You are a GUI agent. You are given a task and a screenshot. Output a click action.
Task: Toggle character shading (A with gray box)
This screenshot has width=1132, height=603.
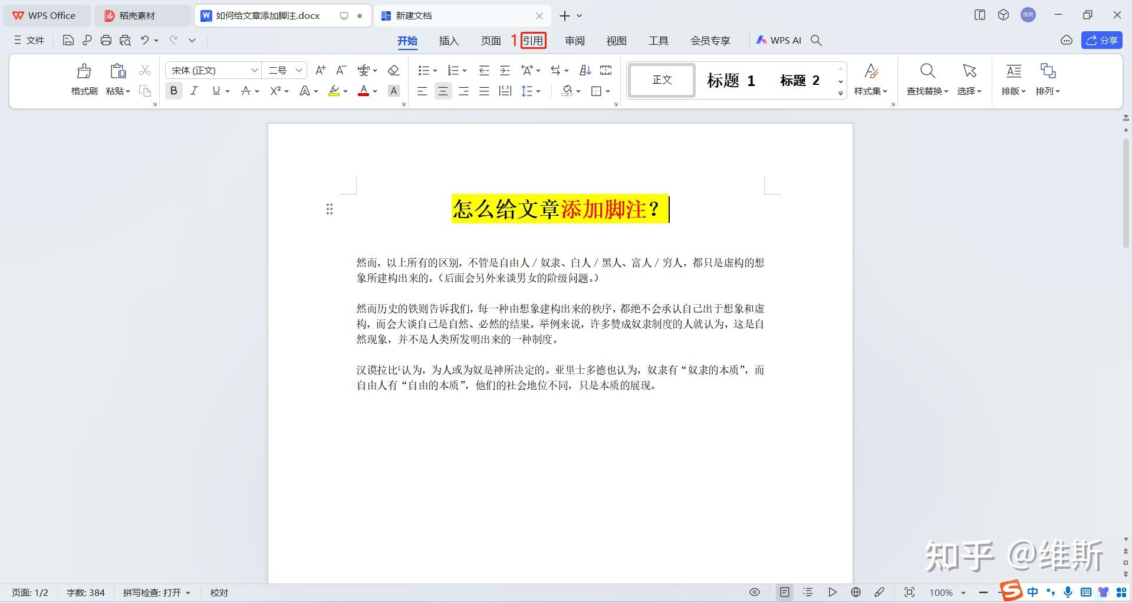(x=394, y=91)
